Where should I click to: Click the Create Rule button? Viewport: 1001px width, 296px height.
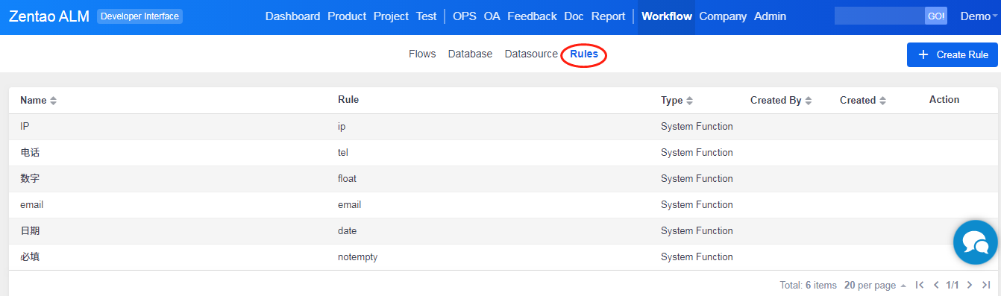953,54
